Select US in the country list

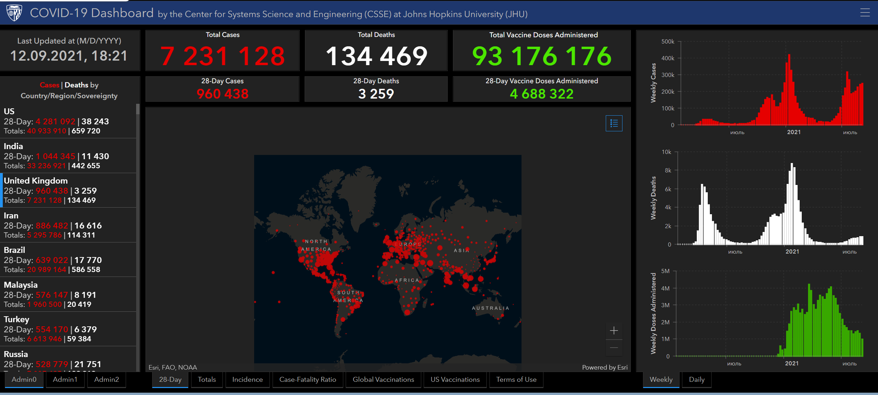pyautogui.click(x=68, y=121)
